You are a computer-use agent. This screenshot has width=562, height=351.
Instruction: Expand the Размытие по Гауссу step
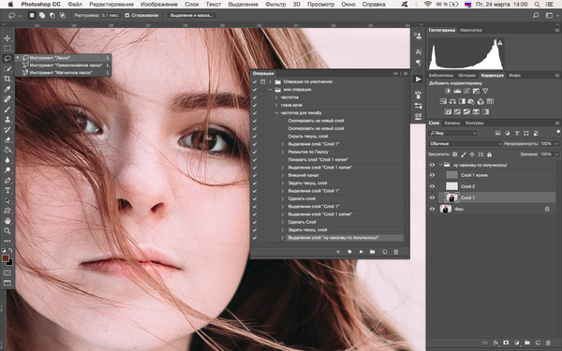tap(283, 152)
